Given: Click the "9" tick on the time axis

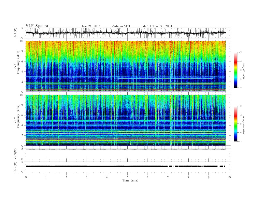Looking at the screenshot, I should (208, 177).
